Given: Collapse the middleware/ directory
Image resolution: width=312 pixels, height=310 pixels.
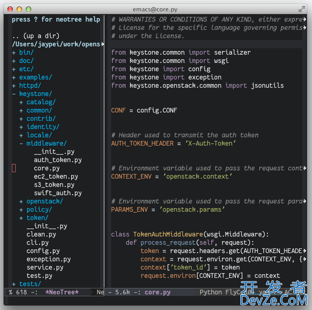Looking at the screenshot, I should 46,143.
